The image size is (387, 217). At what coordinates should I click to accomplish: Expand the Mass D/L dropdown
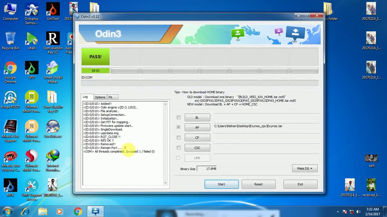point(305,168)
